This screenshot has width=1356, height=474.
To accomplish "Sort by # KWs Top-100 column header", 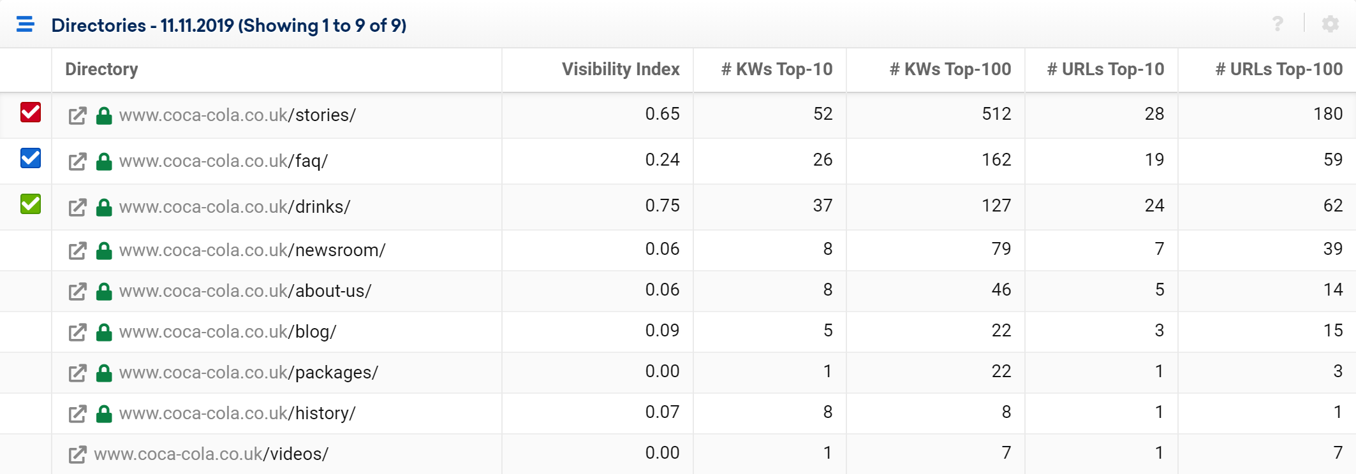I will click(x=950, y=69).
